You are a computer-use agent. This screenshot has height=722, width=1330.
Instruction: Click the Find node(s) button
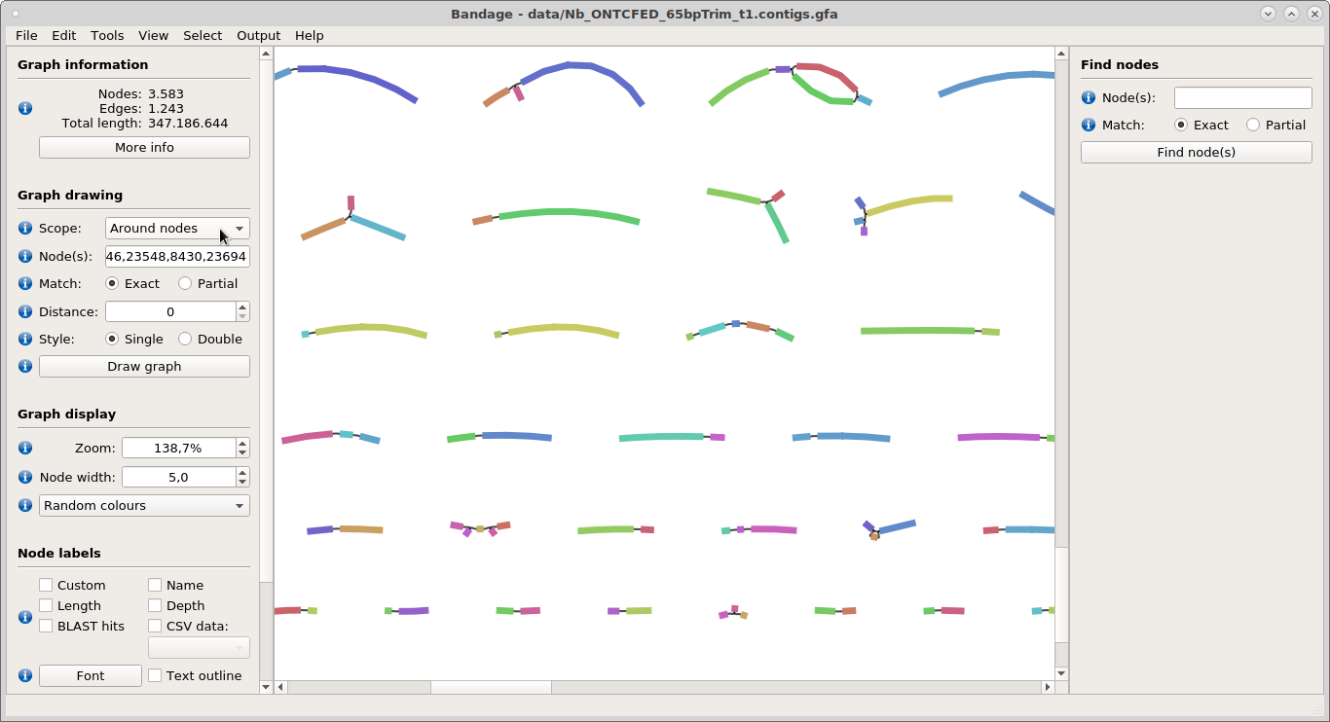click(1197, 152)
